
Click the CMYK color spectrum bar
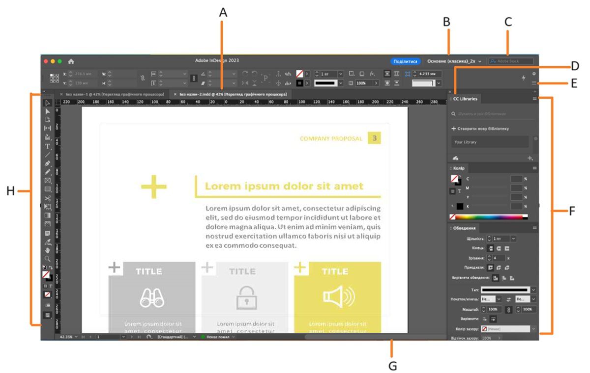pos(489,216)
